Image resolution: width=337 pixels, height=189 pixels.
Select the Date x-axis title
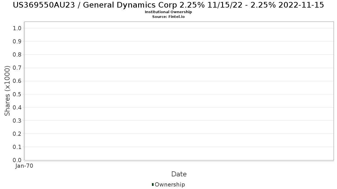point(179,174)
